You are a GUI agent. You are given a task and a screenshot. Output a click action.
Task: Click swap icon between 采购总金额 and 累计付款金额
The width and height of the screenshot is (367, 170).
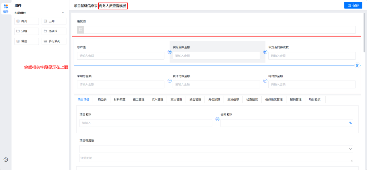(x=169, y=81)
